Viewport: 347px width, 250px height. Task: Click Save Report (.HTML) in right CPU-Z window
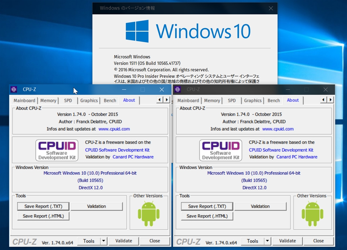[207, 216]
